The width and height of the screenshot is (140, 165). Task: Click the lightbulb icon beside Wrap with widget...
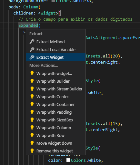pyautogui.click(x=32, y=73)
